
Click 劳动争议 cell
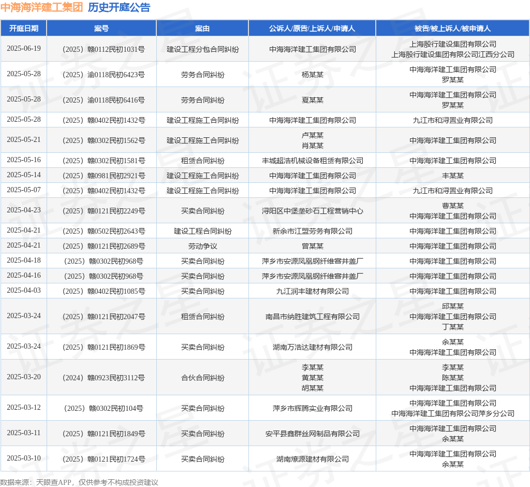coord(202,246)
